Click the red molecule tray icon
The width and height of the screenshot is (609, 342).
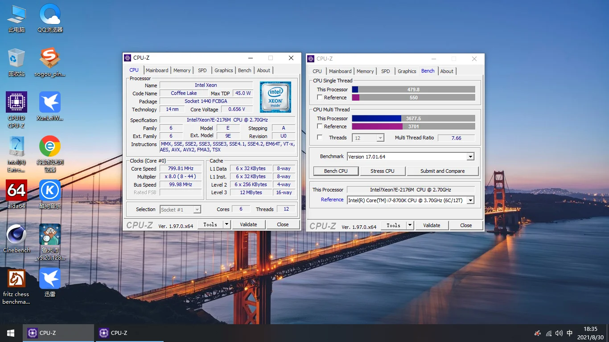[538, 333]
